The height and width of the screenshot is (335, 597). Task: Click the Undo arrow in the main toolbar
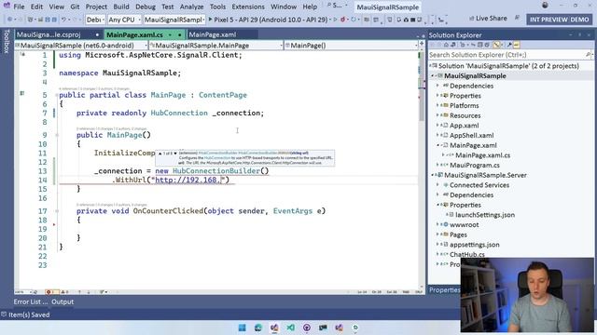point(63,20)
